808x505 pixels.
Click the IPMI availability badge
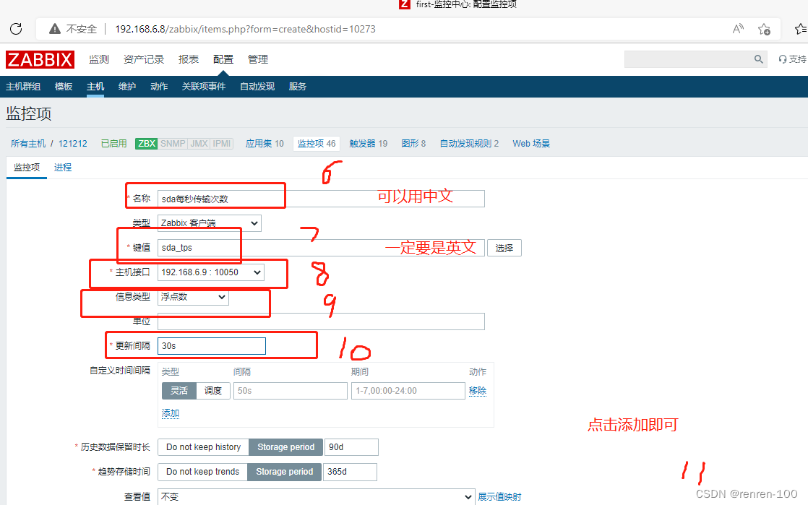[x=222, y=144]
